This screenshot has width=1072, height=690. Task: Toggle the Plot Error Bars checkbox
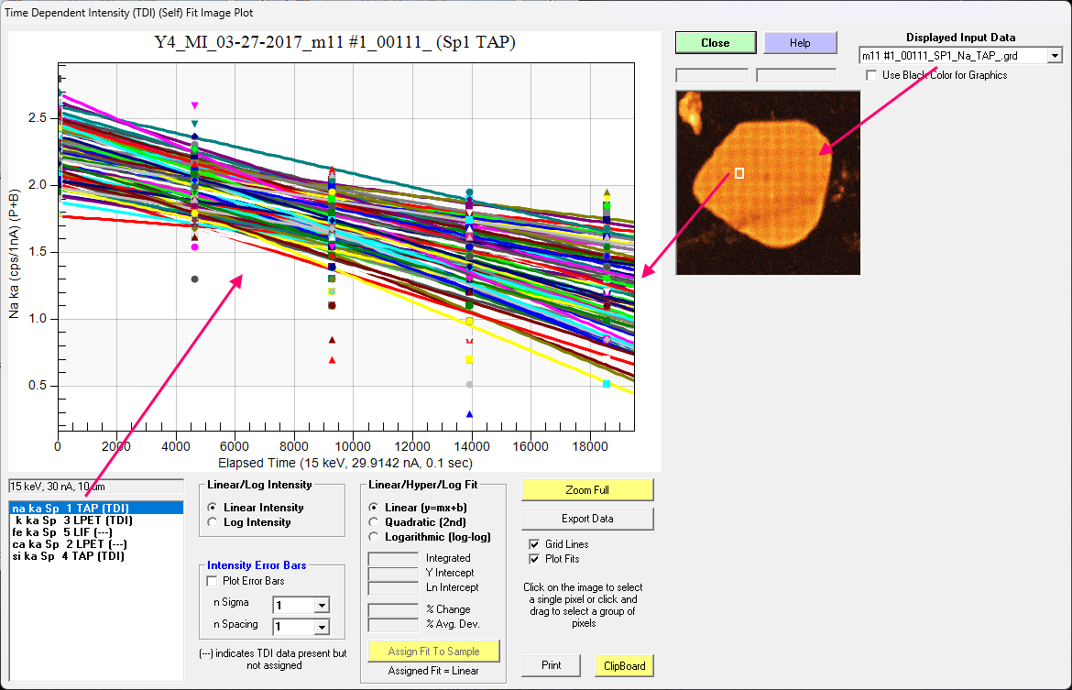213,581
